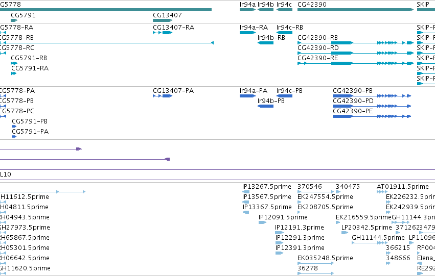Screen dimensions: 435x276
Task: Select the Ir94c gene label
Action: click(284, 5)
